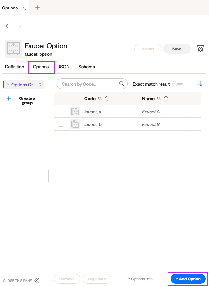
Task: Toggle Exact match result switch
Action: tap(178, 84)
